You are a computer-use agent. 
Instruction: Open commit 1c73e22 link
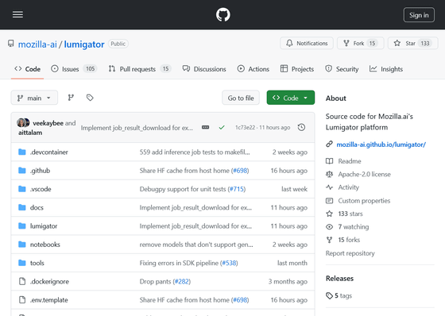(x=246, y=127)
